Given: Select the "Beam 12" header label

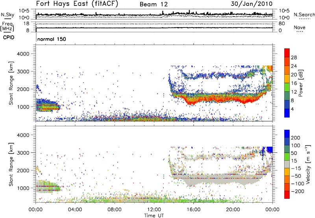Looking at the screenshot, I should (x=154, y=4).
